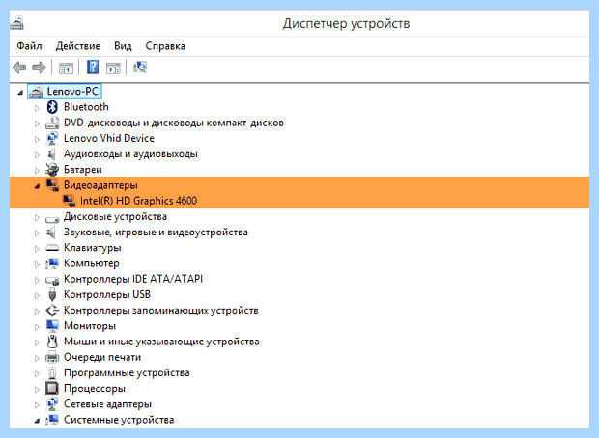Viewport: 599px width, 438px height.
Task: Click the Lenovo Vhid Device icon
Action: (52, 139)
